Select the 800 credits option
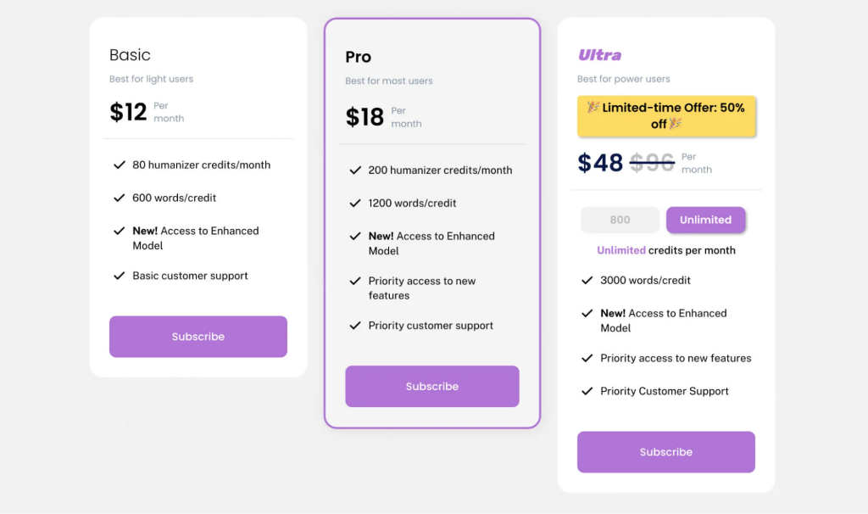Image resolution: width=868 pixels, height=514 pixels. tap(620, 220)
